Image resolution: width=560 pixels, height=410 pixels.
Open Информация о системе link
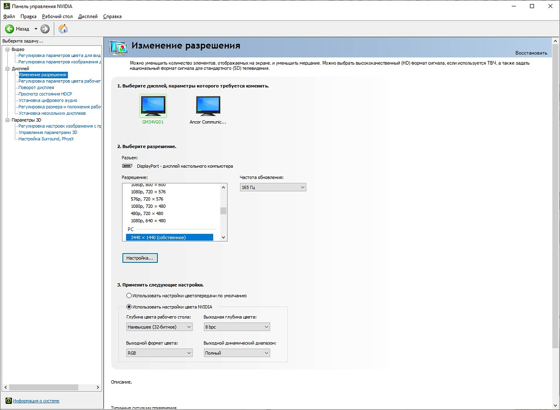pyautogui.click(x=36, y=401)
